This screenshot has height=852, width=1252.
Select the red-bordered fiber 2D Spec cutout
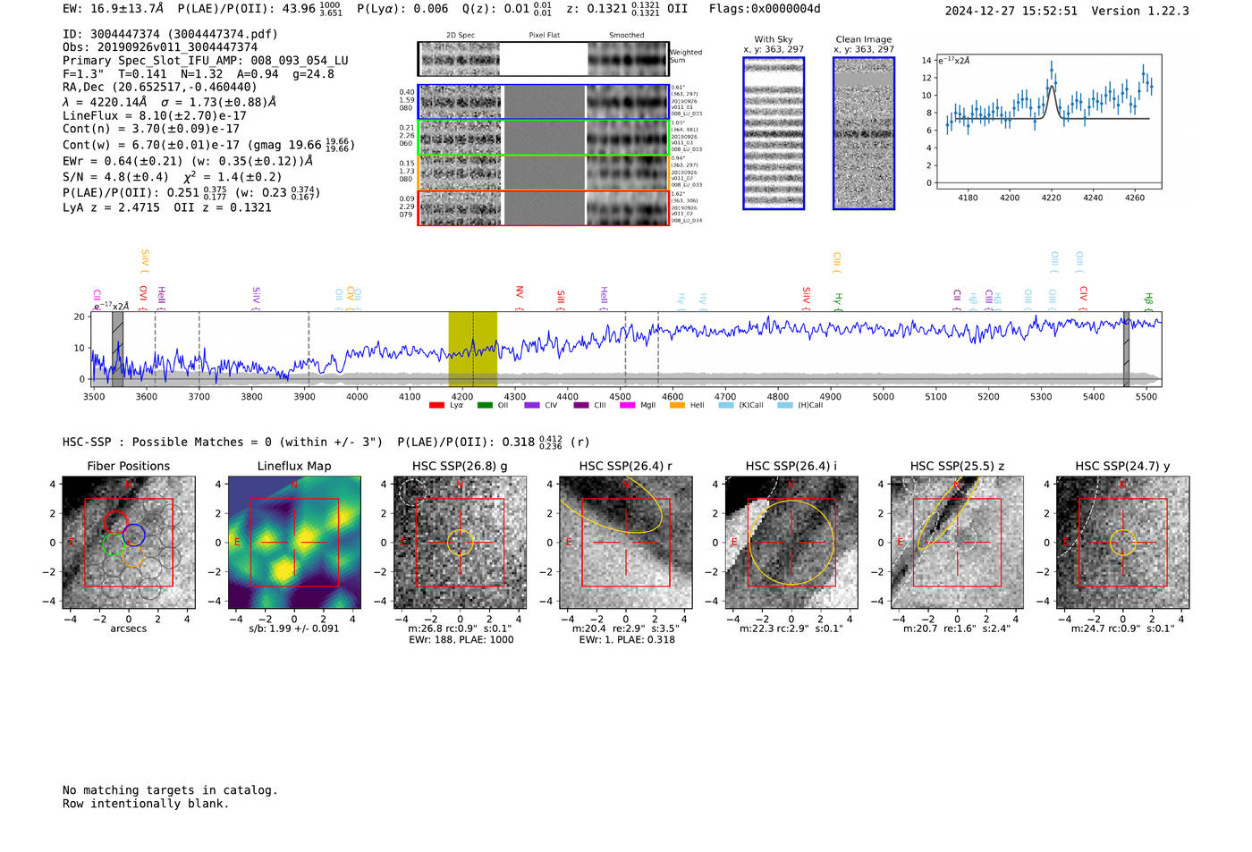(461, 208)
